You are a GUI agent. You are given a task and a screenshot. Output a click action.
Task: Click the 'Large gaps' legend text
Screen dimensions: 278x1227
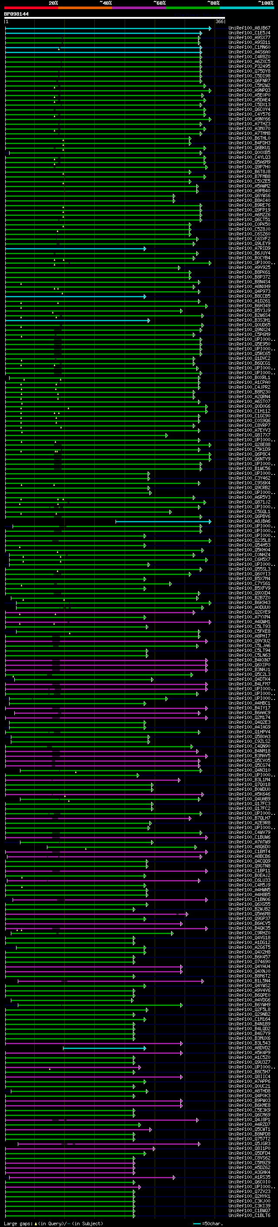point(18,1223)
